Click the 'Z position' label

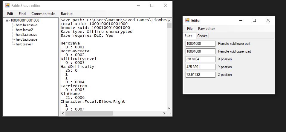tap(225, 75)
